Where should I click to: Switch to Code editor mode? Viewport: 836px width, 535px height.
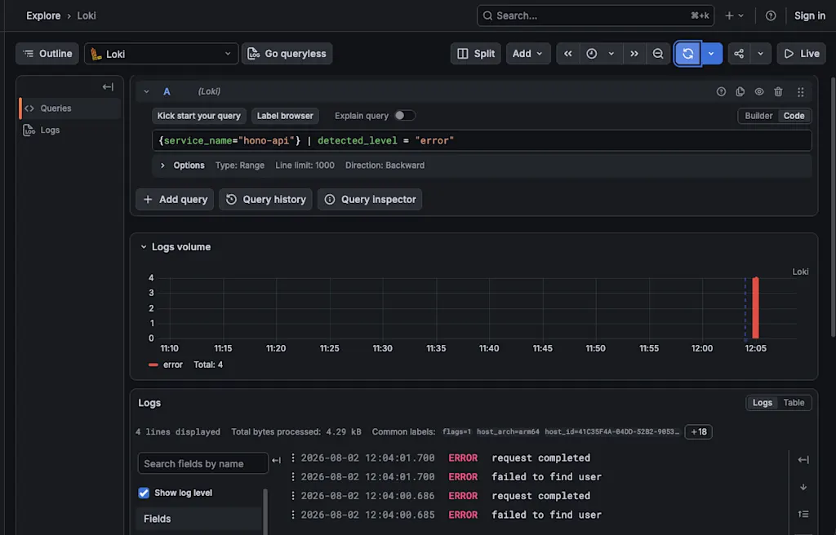click(x=794, y=116)
